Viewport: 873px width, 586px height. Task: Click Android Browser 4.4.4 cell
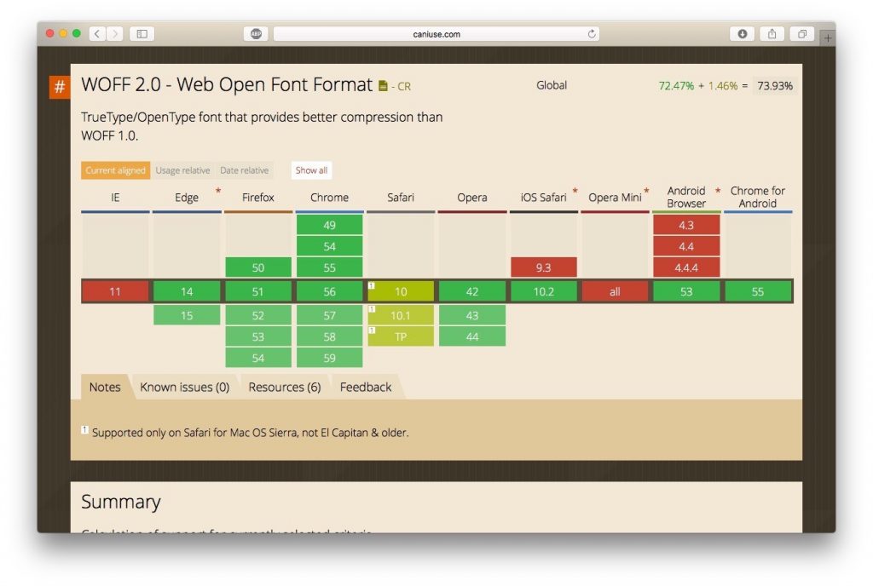pyautogui.click(x=686, y=267)
